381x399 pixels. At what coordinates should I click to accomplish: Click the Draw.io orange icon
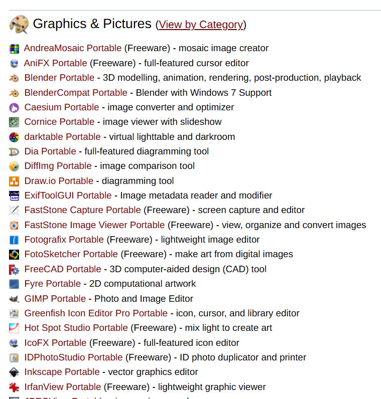pos(14,181)
